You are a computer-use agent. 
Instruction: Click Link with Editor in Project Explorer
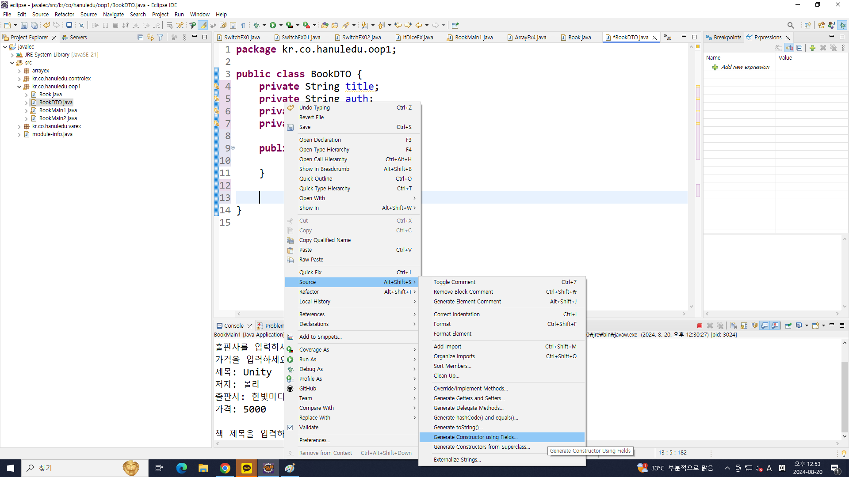(150, 38)
